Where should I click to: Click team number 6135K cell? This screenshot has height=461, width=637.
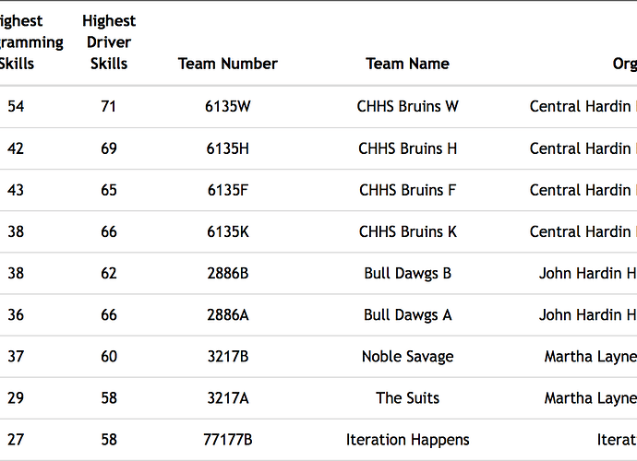tap(227, 231)
